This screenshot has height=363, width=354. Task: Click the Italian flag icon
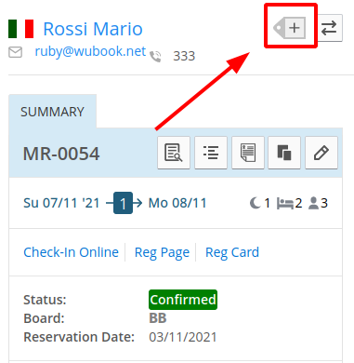[20, 29]
